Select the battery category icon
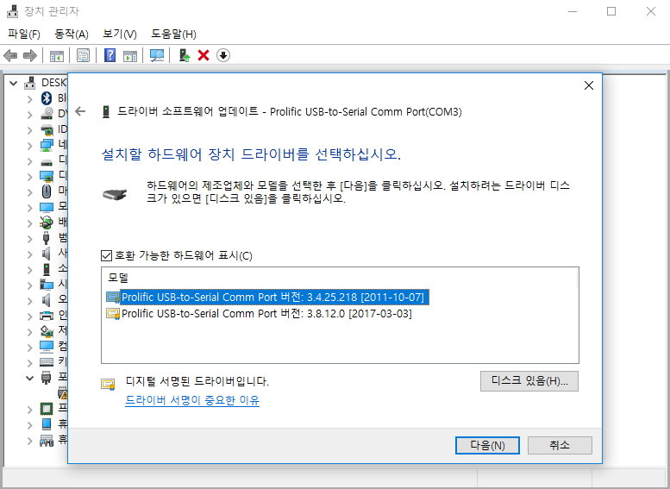 tap(47, 223)
